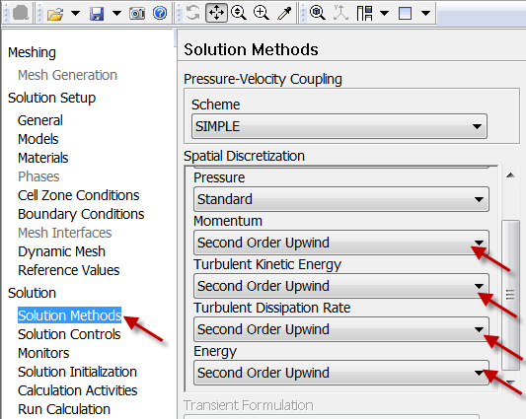Select the translate/pan arrows tool
Image resolution: width=526 pixels, height=419 pixels.
216,13
